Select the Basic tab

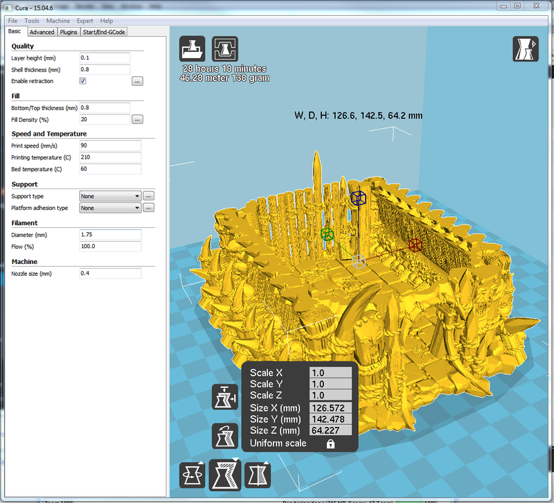click(x=15, y=31)
